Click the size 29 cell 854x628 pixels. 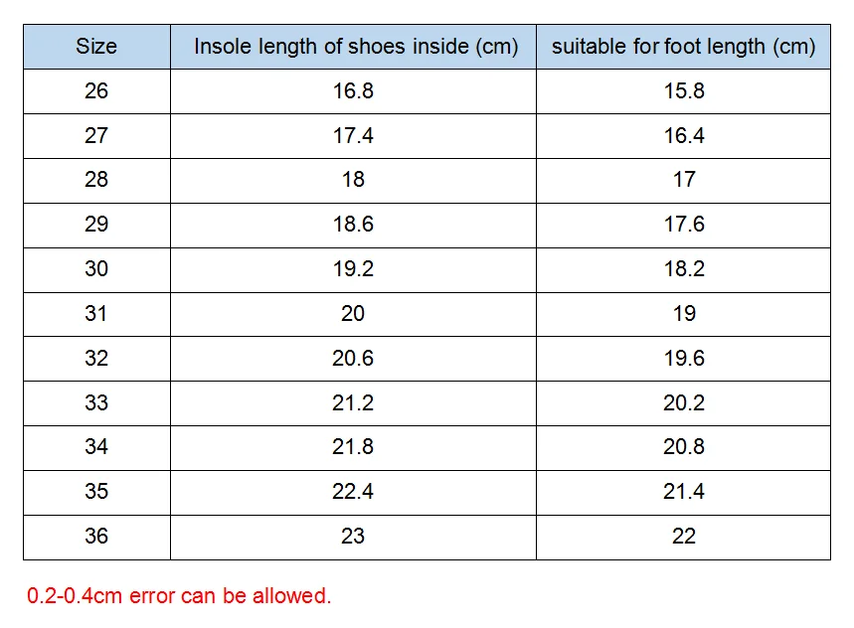point(96,224)
